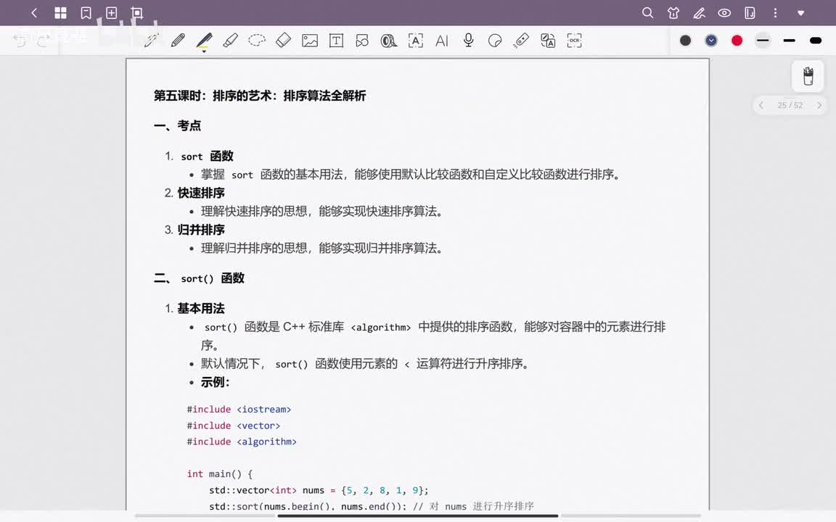Screen dimensions: 836x522
Task: Start audio recording with the microphone
Action: (469, 41)
